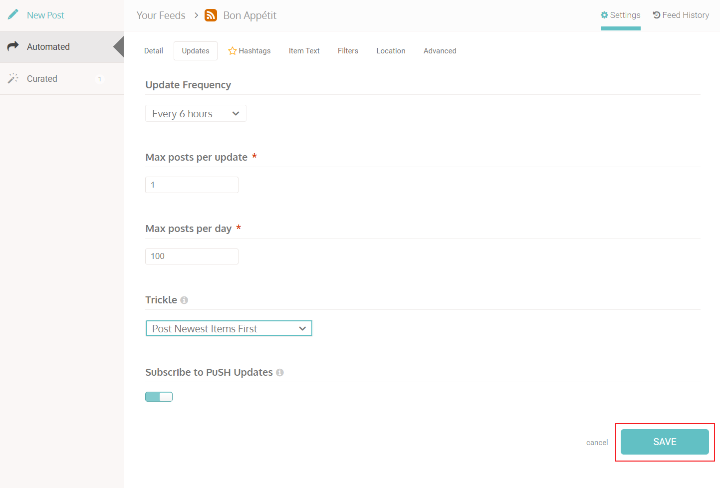The width and height of the screenshot is (720, 488).
Task: Click the Trickle info icon
Action: point(184,300)
